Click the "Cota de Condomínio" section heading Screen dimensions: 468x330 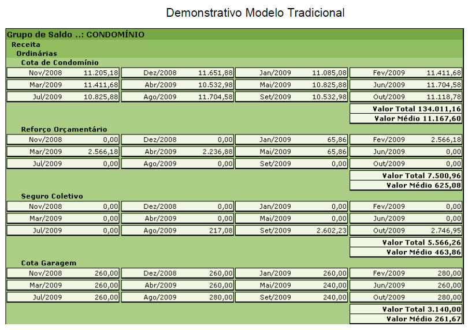[60, 62]
